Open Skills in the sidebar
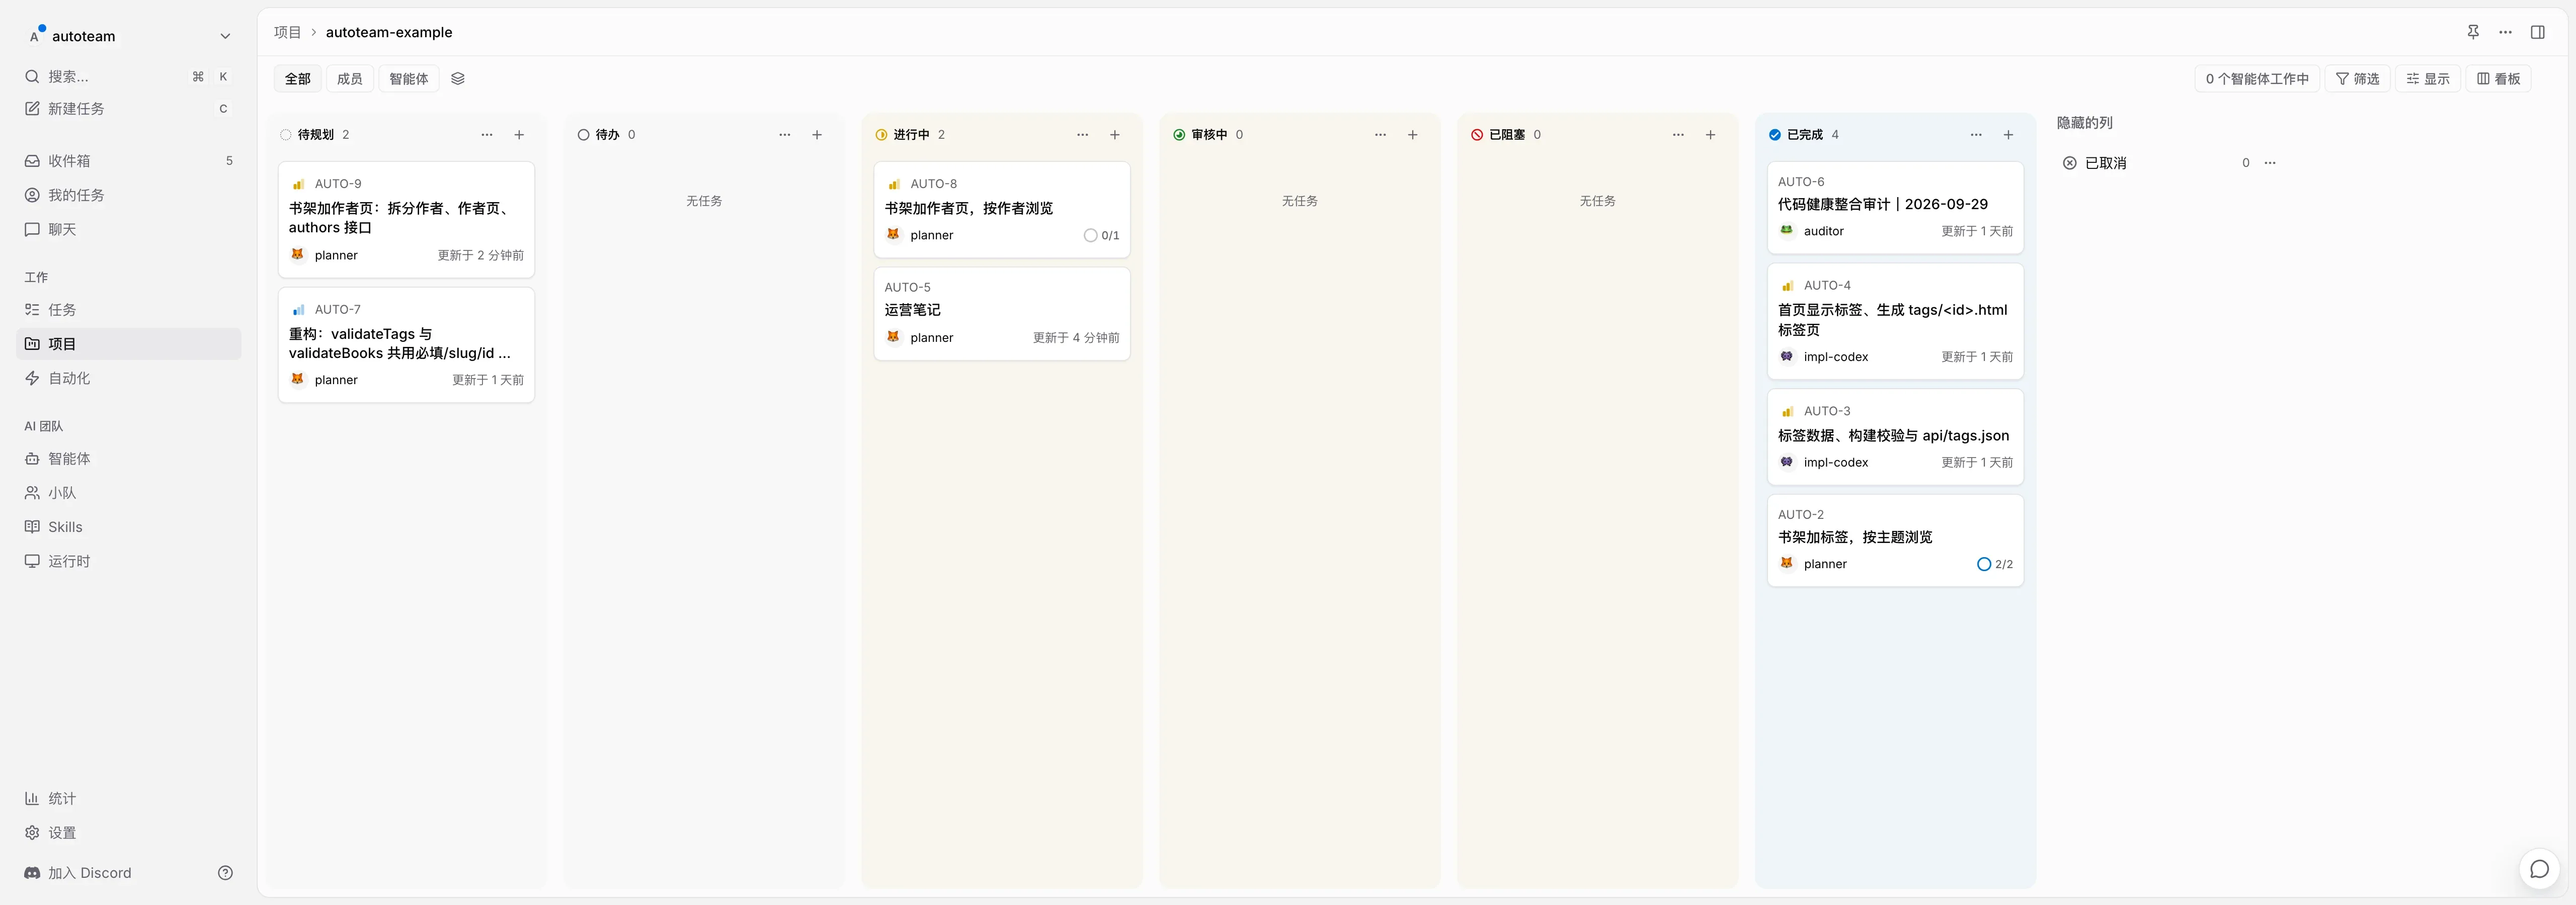2576x905 pixels. tap(129, 527)
